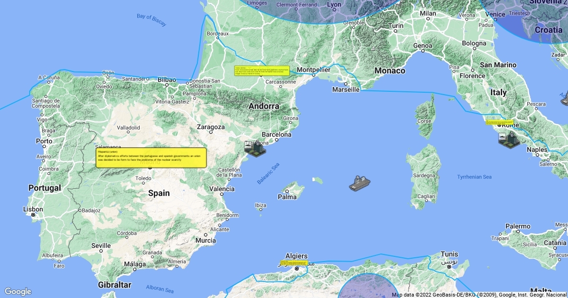Screen dimensions: 568x298
Task: Click the Turin city label
Action: coord(396,26)
